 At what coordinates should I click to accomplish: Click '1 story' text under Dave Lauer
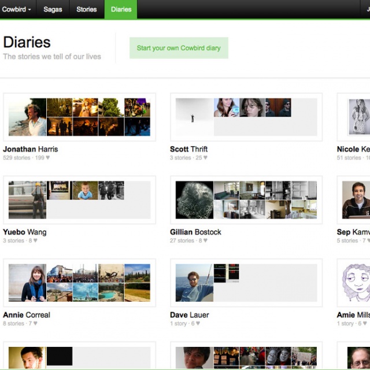pos(179,323)
